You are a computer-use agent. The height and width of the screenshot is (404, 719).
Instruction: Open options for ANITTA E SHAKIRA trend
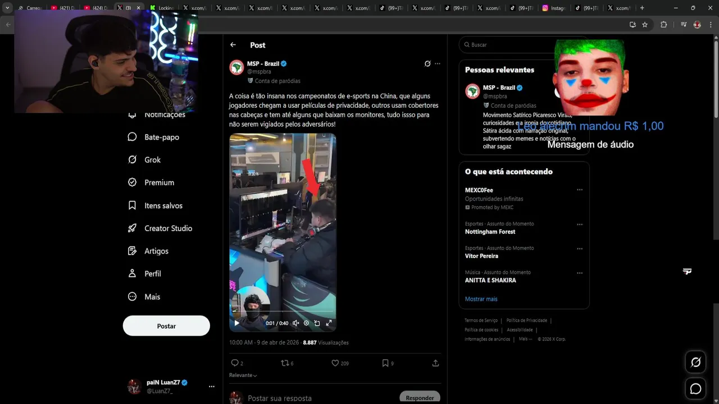580,273
